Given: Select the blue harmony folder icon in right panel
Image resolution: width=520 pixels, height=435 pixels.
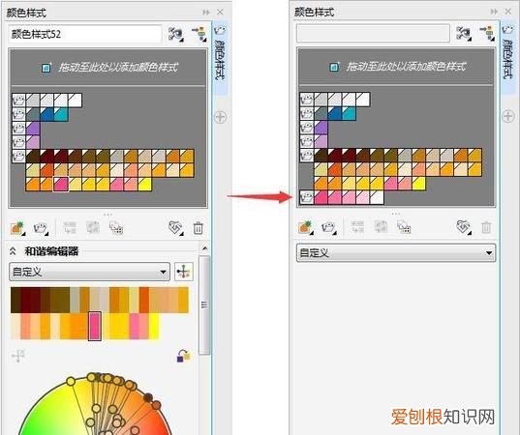Looking at the screenshot, I should [x=307, y=113].
